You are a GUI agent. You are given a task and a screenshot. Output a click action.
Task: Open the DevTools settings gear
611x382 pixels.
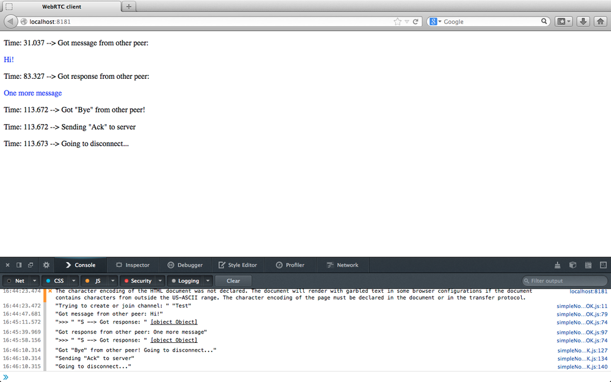46,265
